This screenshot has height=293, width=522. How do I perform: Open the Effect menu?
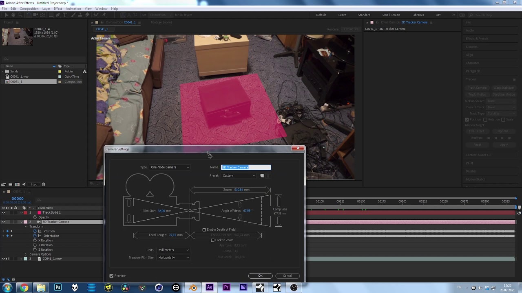(x=58, y=9)
